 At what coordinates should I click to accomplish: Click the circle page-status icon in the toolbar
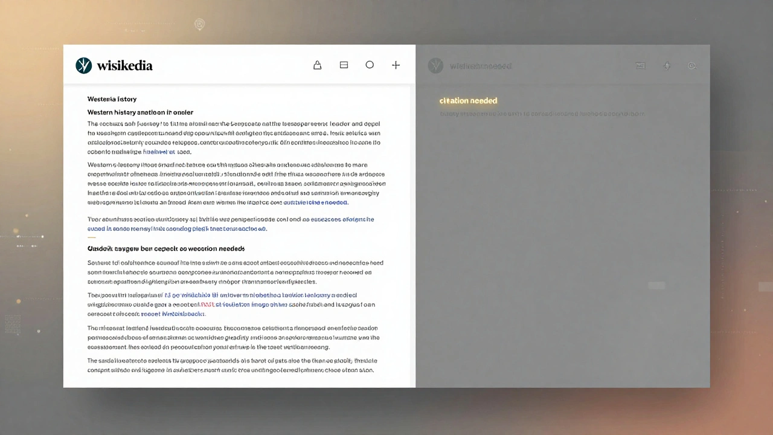pyautogui.click(x=370, y=65)
